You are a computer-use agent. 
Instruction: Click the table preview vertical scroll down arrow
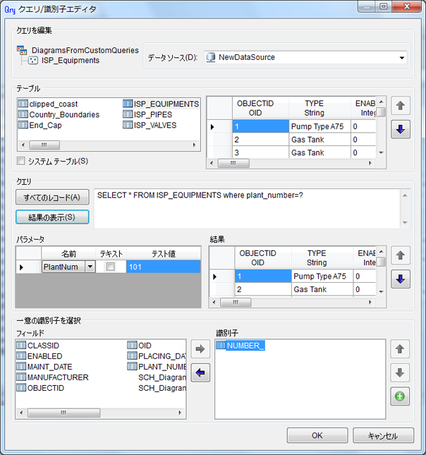(x=382, y=152)
